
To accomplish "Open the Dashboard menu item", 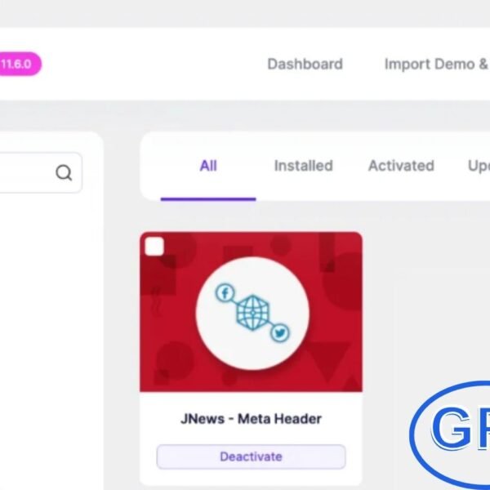I will click(x=305, y=64).
